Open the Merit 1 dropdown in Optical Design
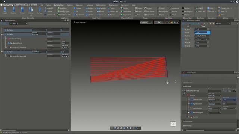Image resolution: width=239 pixels, height=134 pixels. pyautogui.click(x=18, y=23)
